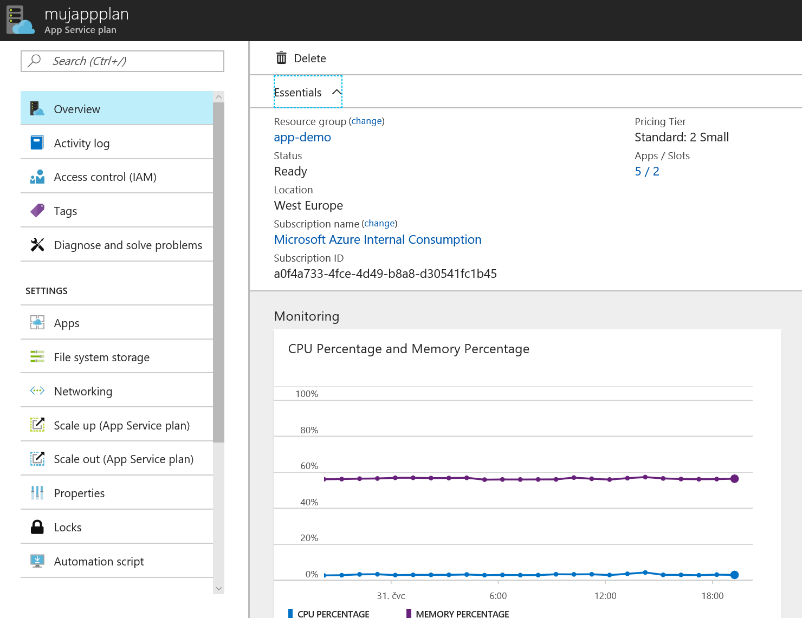Open the Apps settings item
The width and height of the screenshot is (802, 618).
(x=117, y=323)
